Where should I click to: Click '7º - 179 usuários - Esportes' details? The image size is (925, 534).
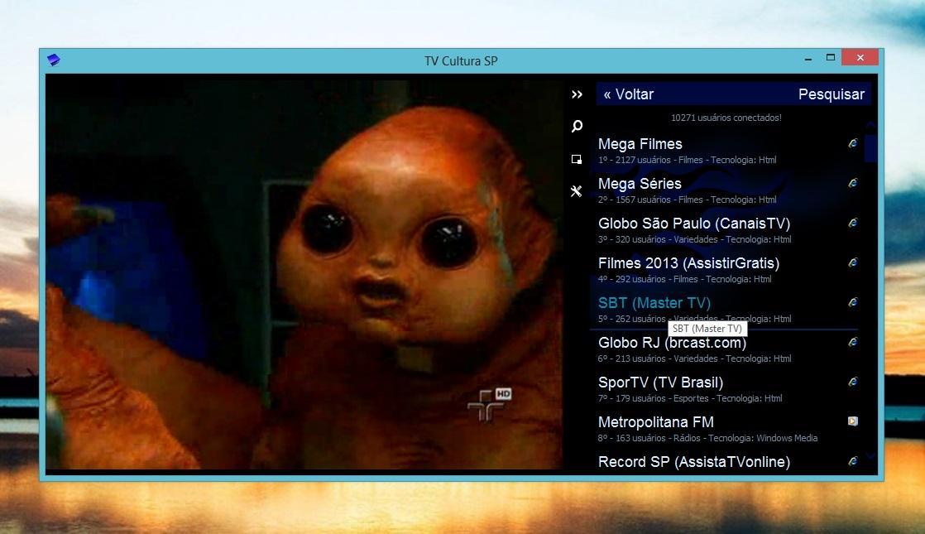tap(690, 398)
